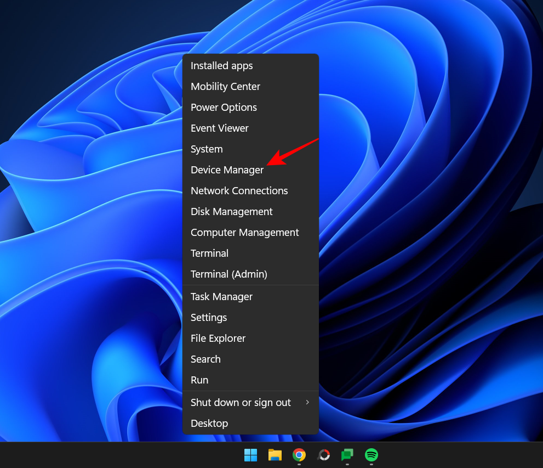Open Power Options
The width and height of the screenshot is (543, 468).
[x=224, y=107]
